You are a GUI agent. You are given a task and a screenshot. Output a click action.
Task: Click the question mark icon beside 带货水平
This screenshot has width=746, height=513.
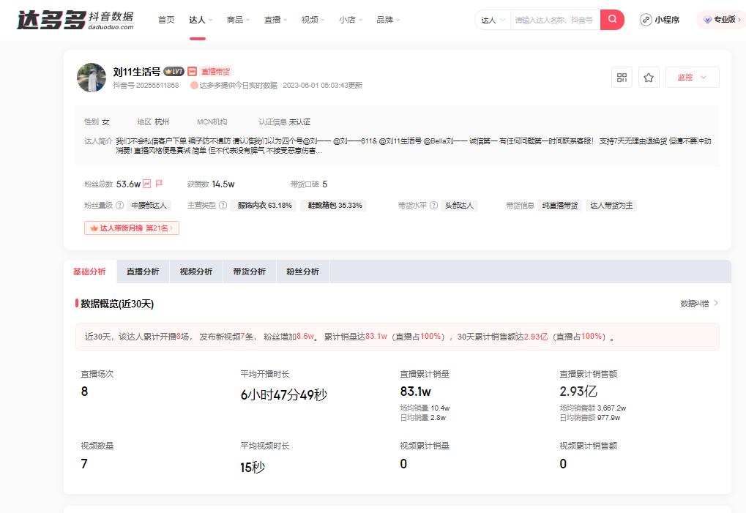[432, 205]
